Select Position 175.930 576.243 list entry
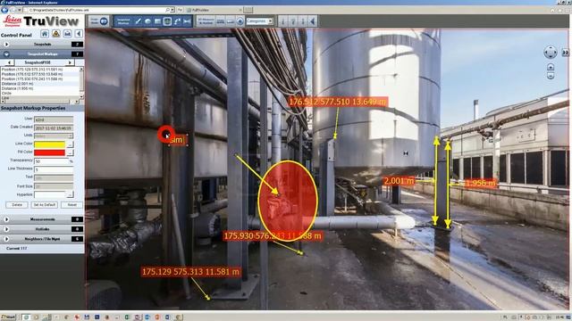 [32, 78]
